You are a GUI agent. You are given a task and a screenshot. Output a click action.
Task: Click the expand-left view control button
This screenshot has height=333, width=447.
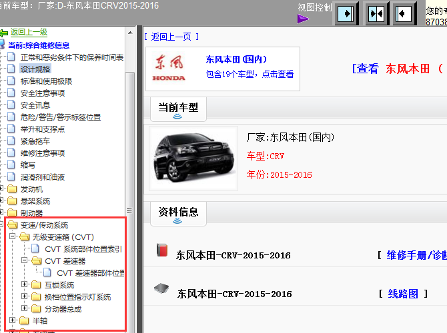click(404, 13)
